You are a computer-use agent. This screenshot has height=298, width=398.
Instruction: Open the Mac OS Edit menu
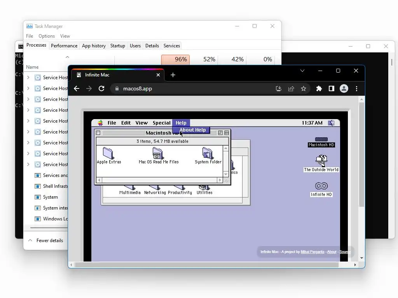pos(126,123)
